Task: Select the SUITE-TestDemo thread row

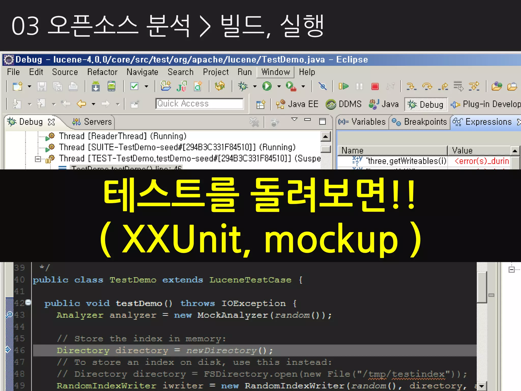Action: 177,147
